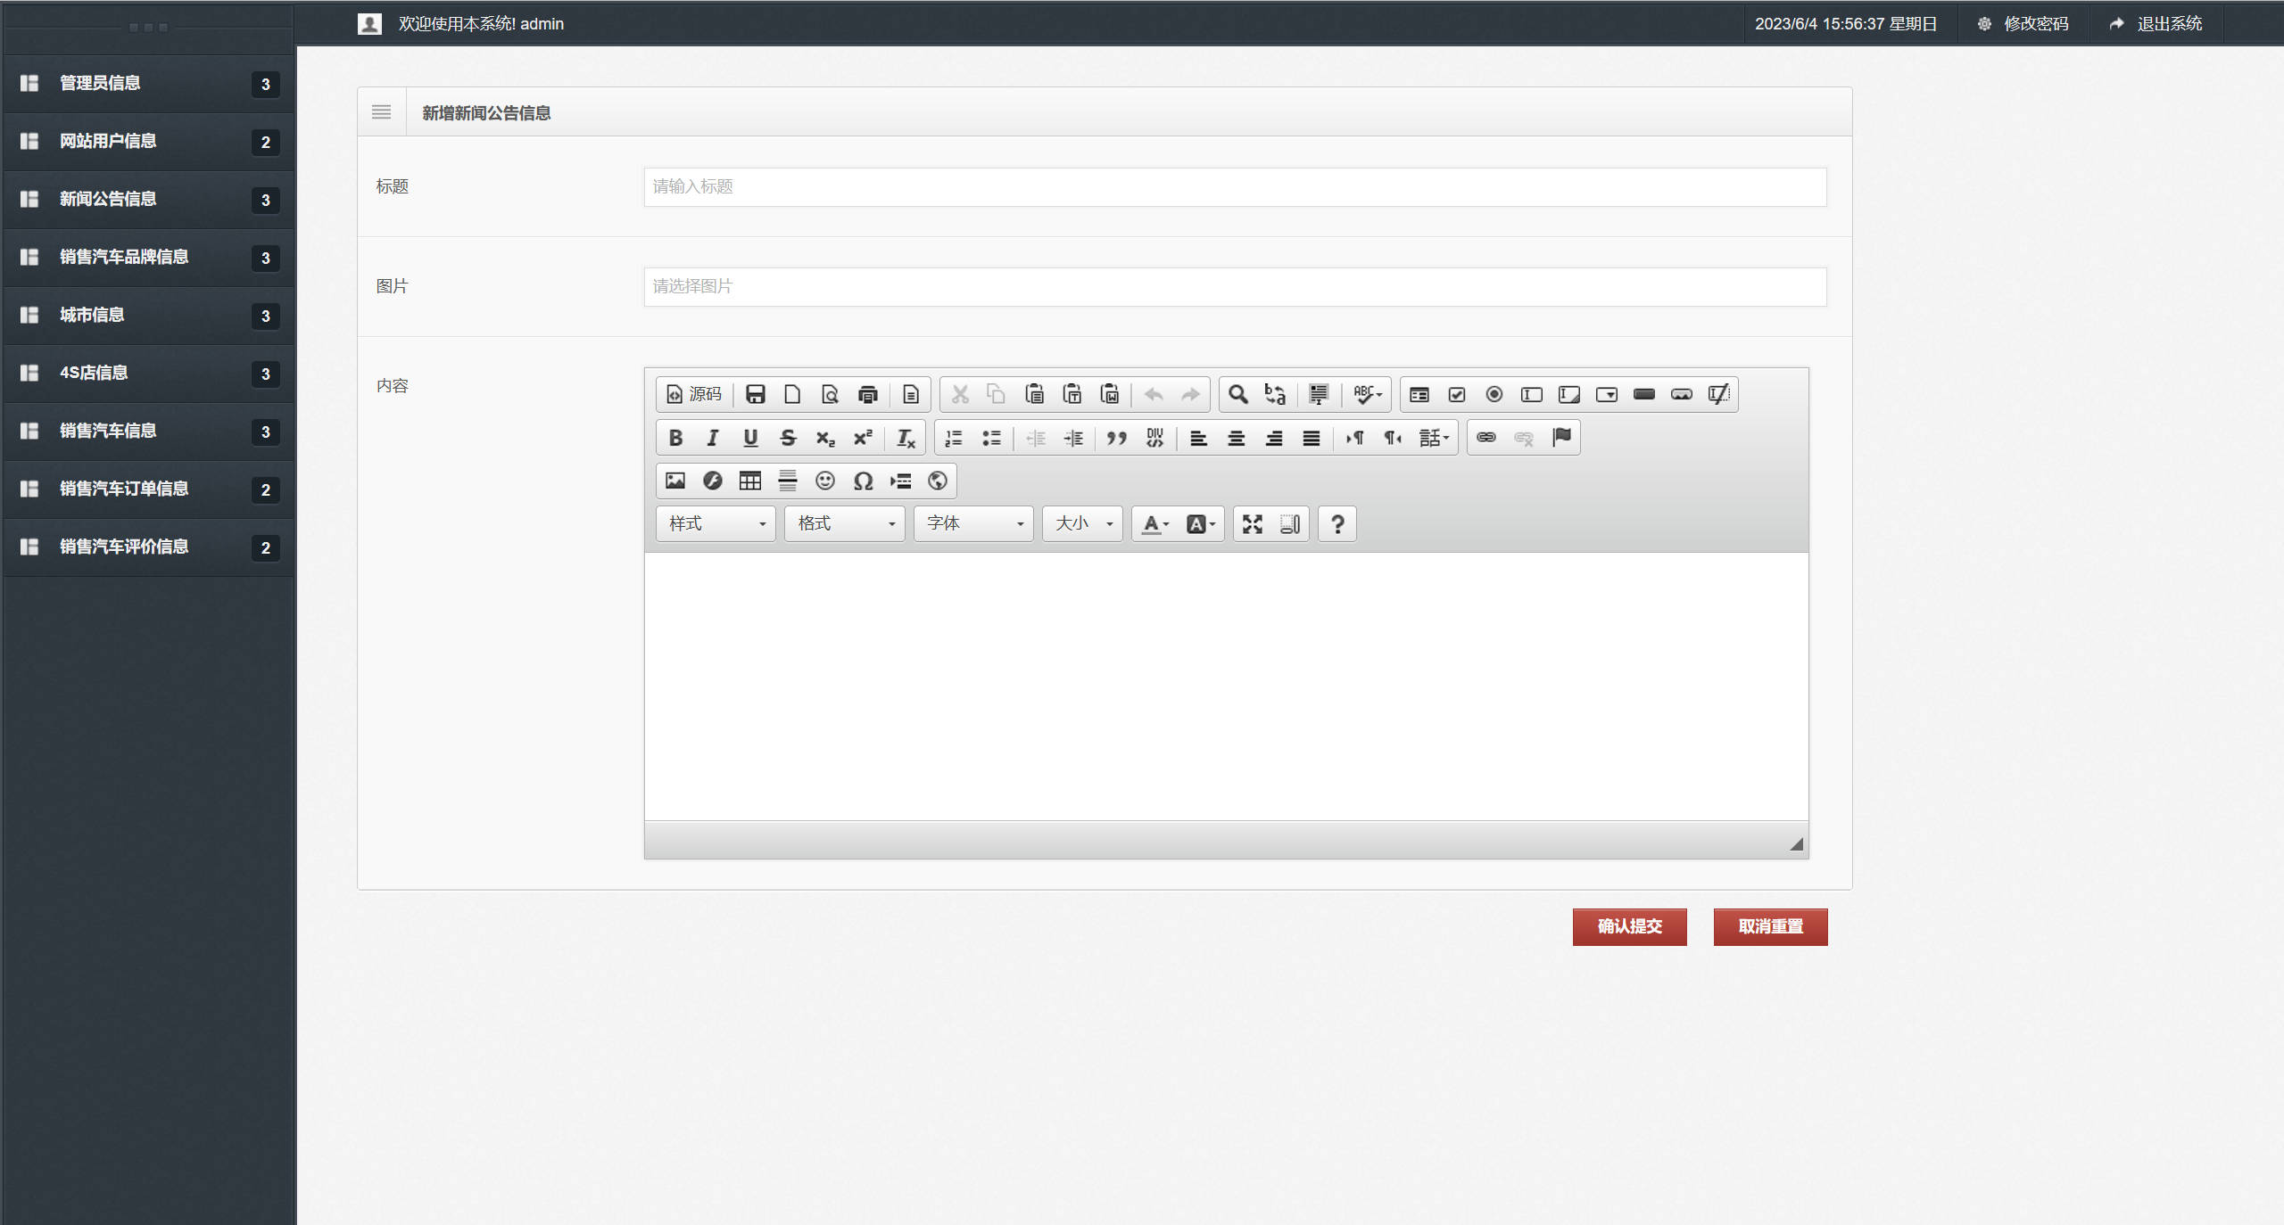Insert smiley emoticon
Screen dimensions: 2284x1225
click(824, 481)
